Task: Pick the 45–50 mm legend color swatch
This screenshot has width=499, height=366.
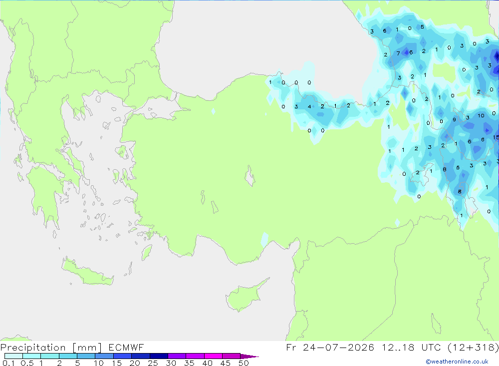Action: (232, 356)
